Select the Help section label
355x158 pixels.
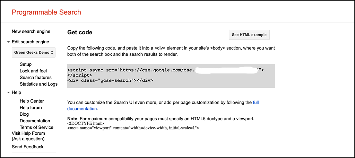coord(16,93)
